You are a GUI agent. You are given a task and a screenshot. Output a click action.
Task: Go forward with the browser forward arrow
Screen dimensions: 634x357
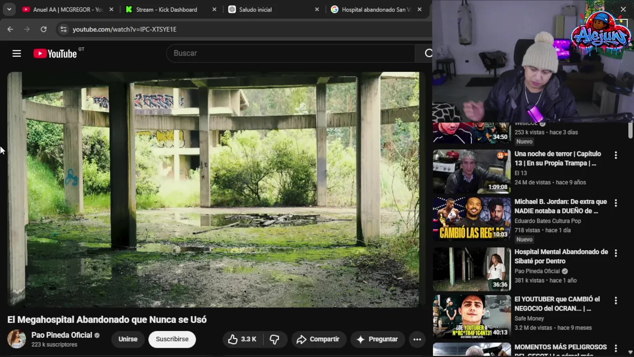click(27, 29)
